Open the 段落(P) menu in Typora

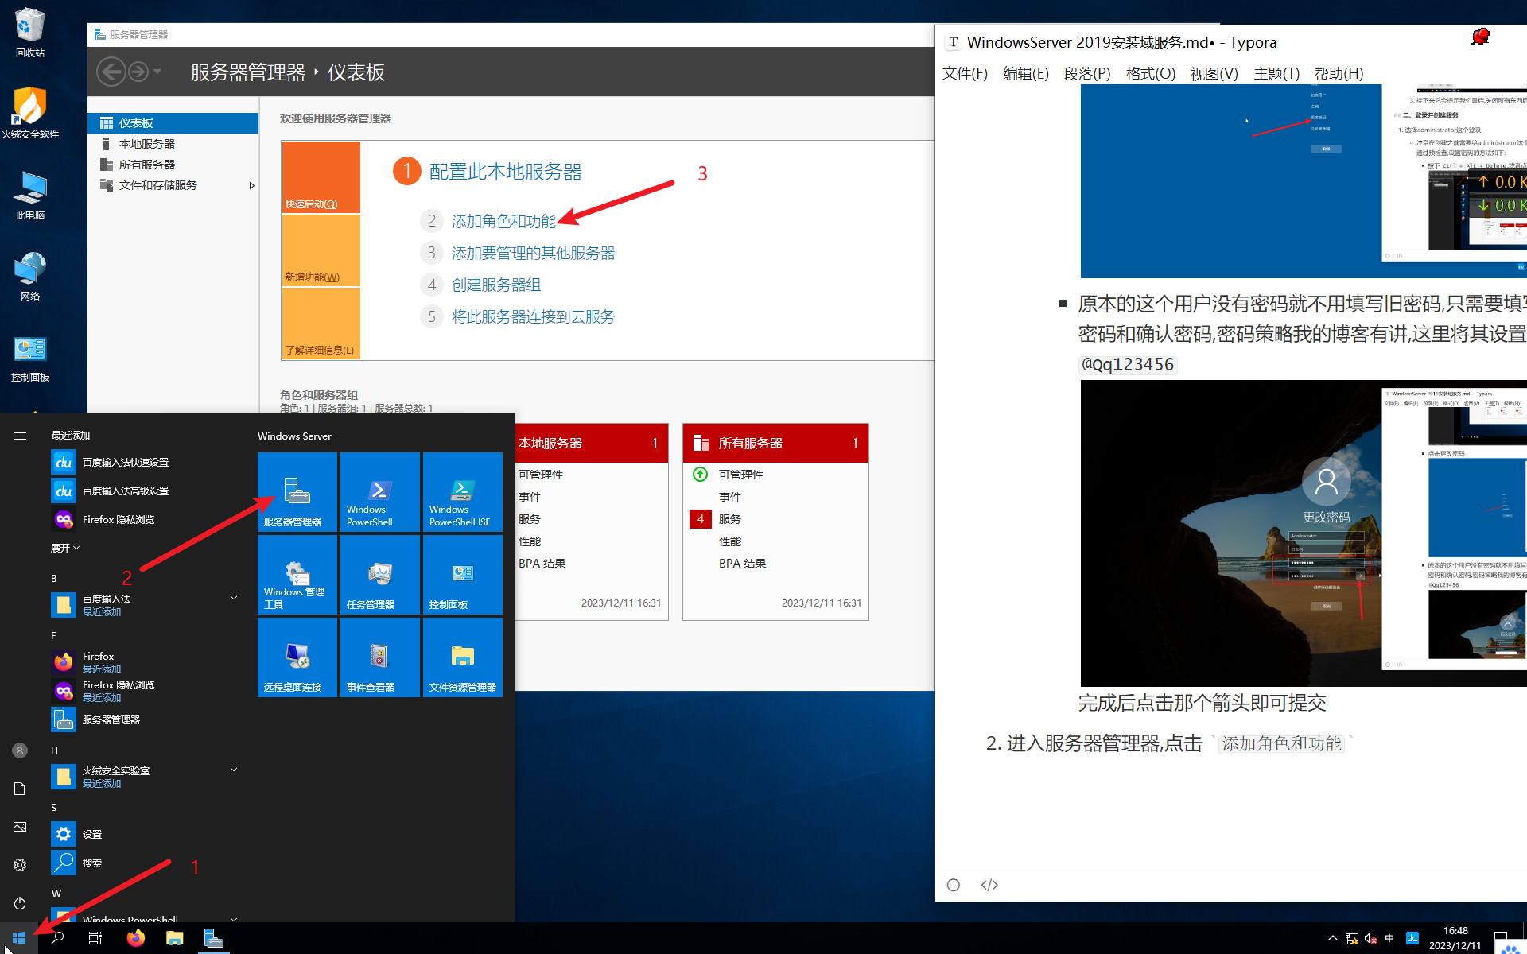tap(1086, 73)
